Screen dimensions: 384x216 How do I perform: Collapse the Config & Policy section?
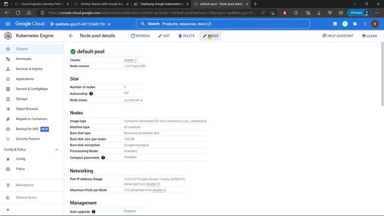(x=56, y=149)
